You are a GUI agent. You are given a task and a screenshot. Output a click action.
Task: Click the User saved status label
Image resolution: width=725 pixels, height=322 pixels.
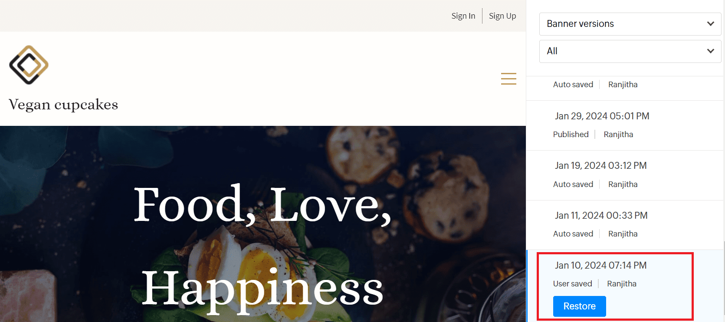(x=572, y=284)
